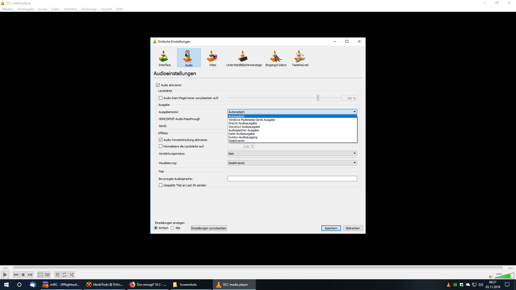Switch to MorkiTorki taskbar window
The width and height of the screenshot is (516, 290).
104,285
